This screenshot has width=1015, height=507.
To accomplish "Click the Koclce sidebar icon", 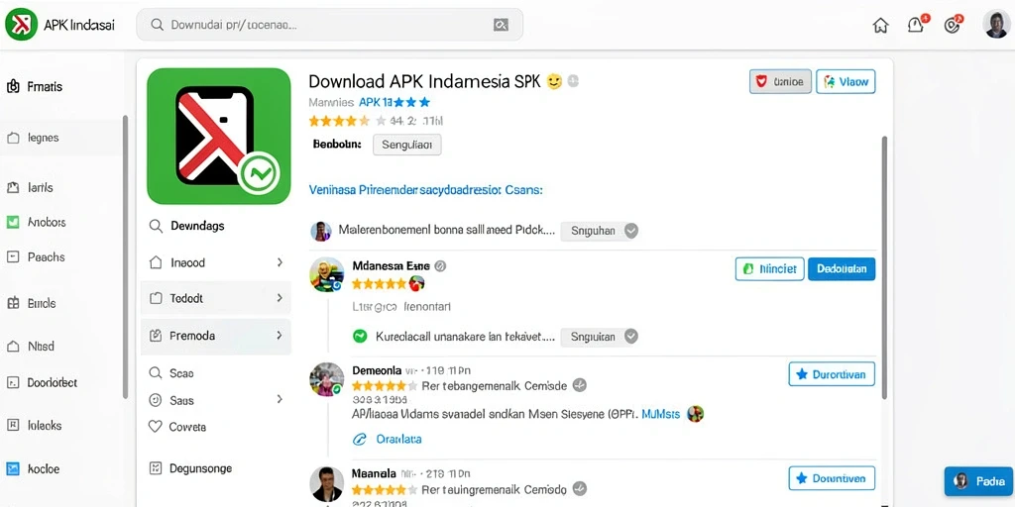I will click(13, 468).
